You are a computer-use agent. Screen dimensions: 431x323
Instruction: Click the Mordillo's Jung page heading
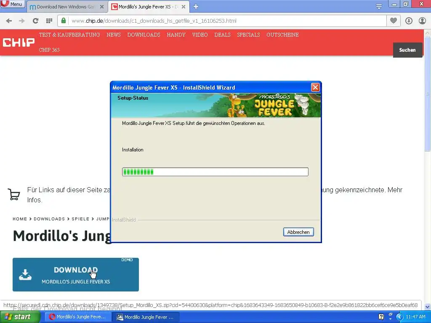tap(62, 236)
